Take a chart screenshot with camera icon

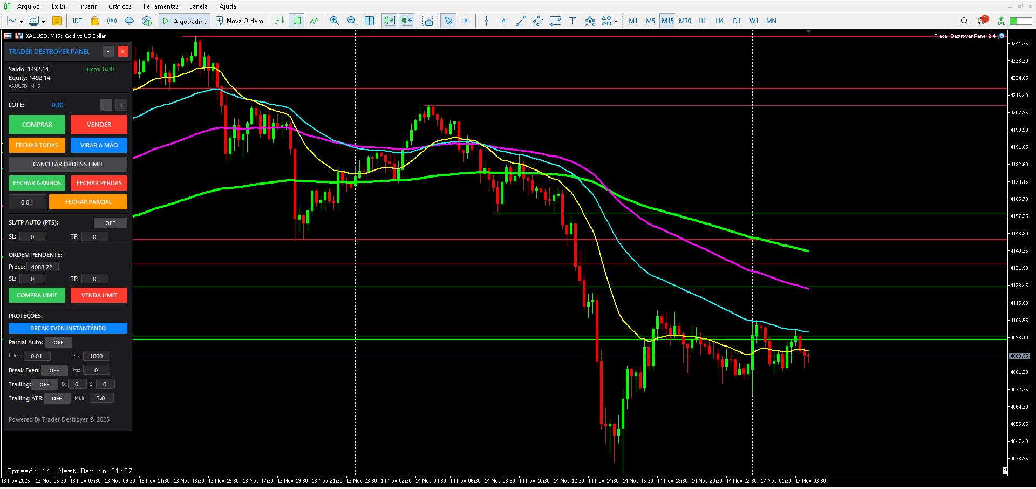tap(428, 21)
